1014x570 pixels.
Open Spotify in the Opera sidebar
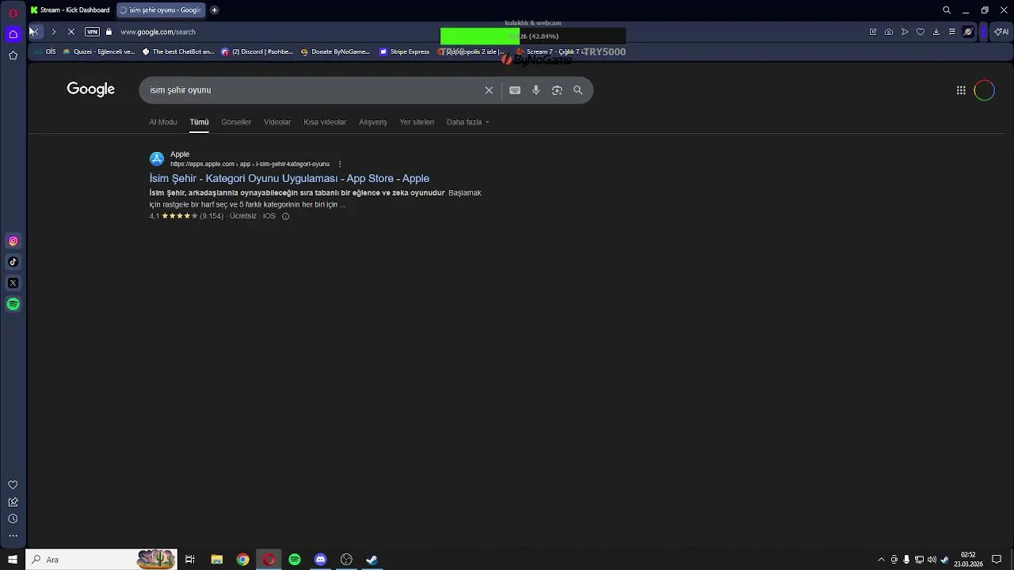point(13,304)
